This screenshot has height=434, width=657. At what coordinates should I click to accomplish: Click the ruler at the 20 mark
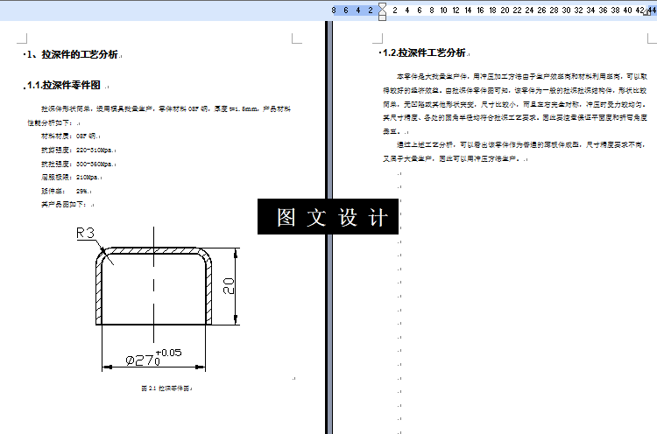[505, 10]
